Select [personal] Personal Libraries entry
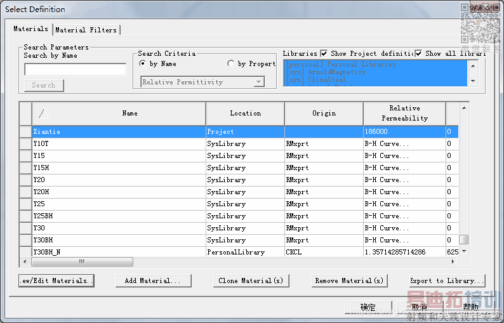 (x=341, y=64)
